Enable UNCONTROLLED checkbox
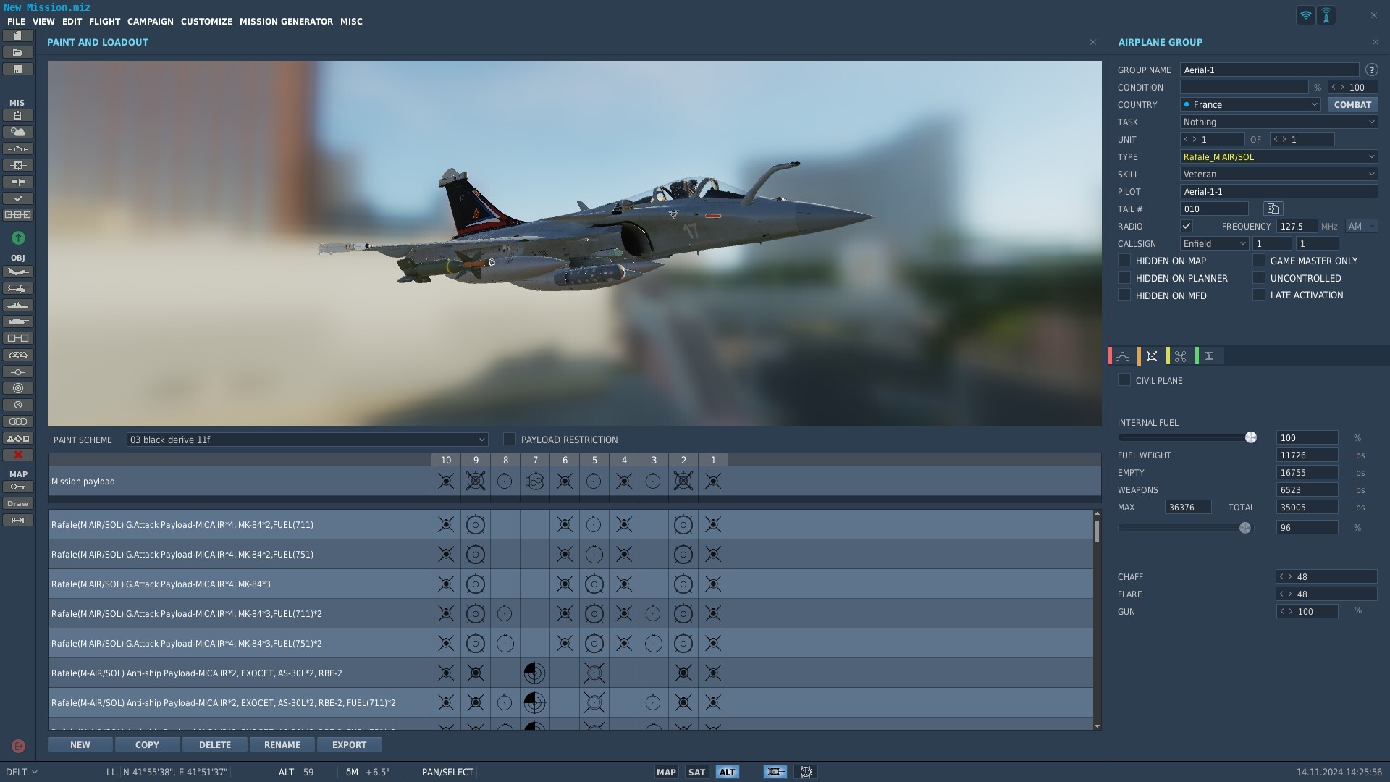Viewport: 1390px width, 782px height. tap(1259, 277)
